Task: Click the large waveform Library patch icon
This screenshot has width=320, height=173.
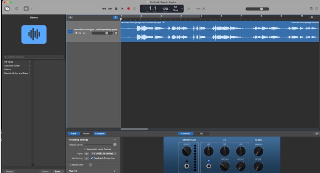Action: [x=34, y=35]
